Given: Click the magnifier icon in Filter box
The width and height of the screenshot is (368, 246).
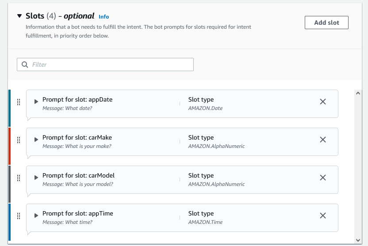Looking at the screenshot, I should (x=25, y=64).
